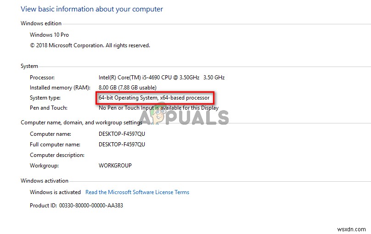Click the Windows edition section heading

[x=41, y=23]
